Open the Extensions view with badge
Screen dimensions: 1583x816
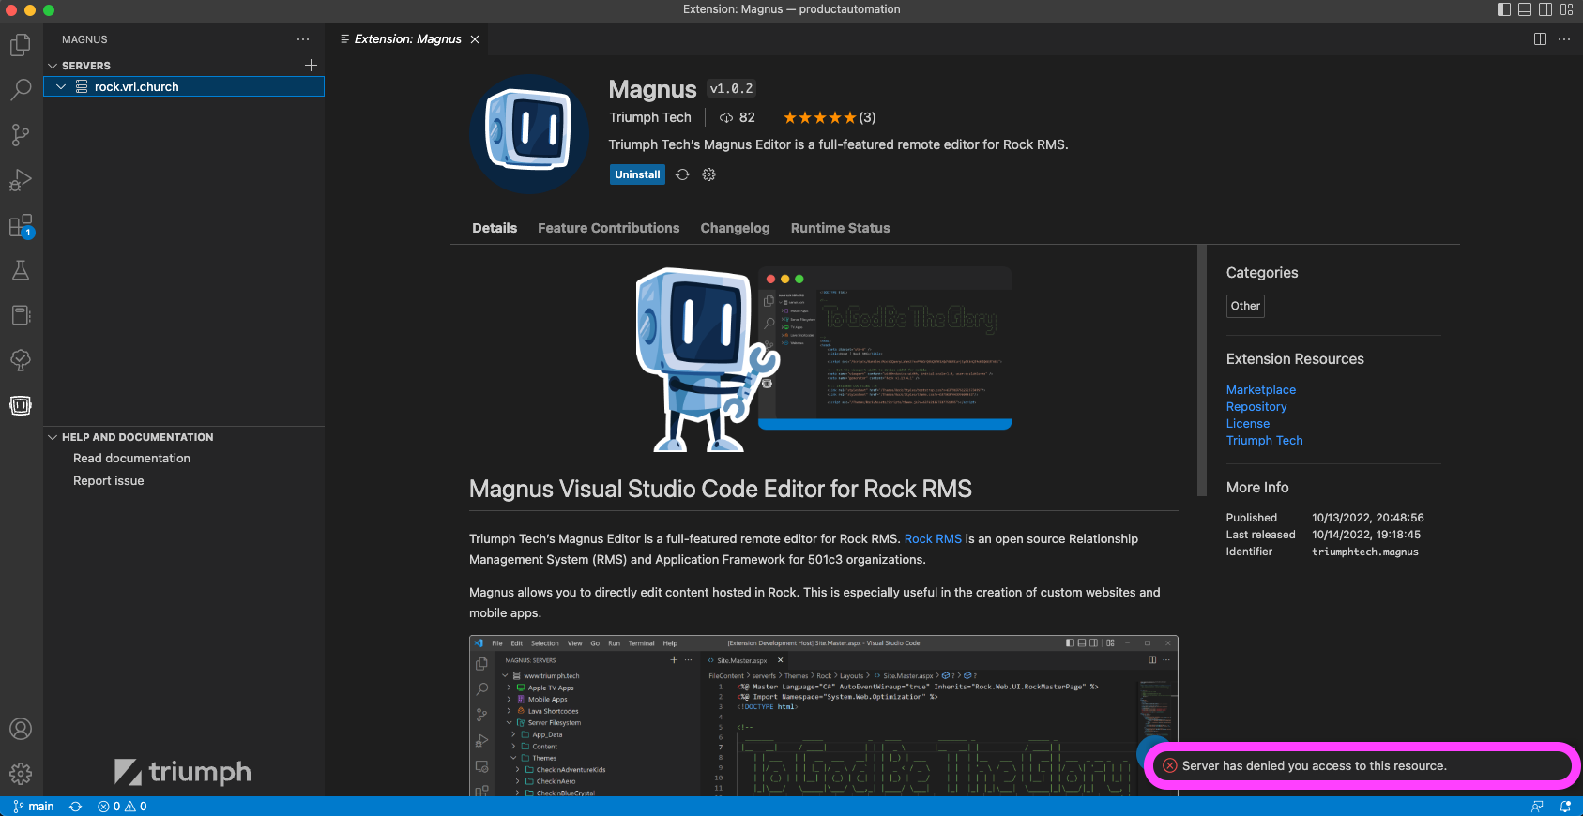pyautogui.click(x=21, y=226)
